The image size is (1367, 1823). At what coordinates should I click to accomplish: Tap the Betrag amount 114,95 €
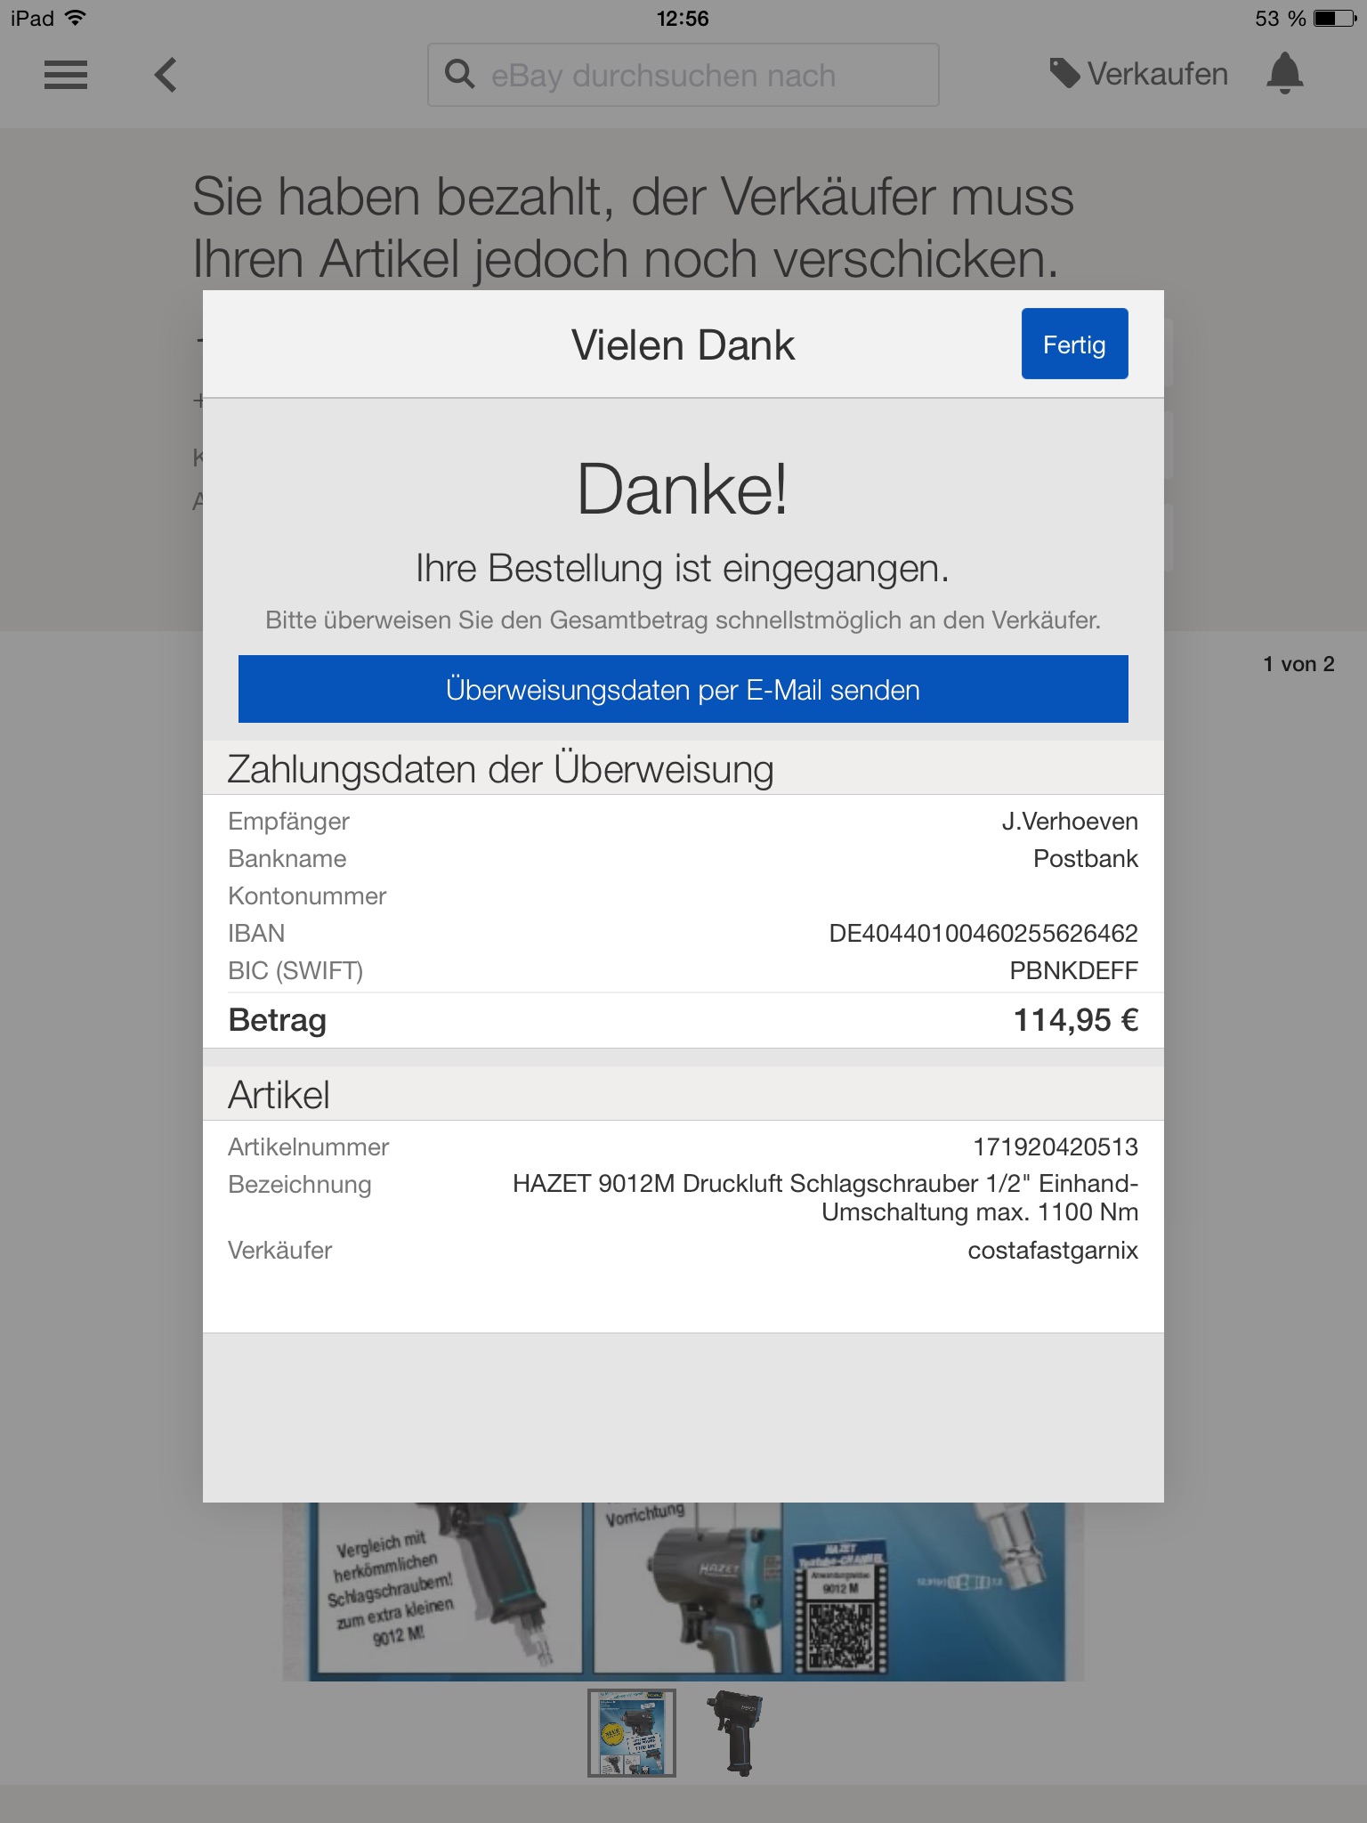click(x=1075, y=1020)
